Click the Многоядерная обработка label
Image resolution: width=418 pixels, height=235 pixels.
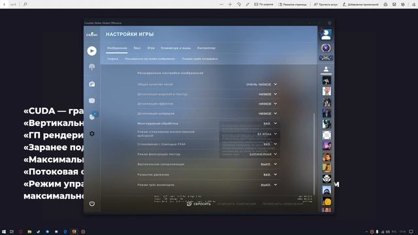(157, 123)
